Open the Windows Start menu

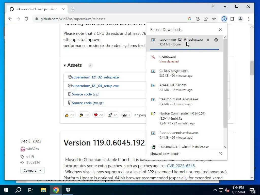coord(6,190)
